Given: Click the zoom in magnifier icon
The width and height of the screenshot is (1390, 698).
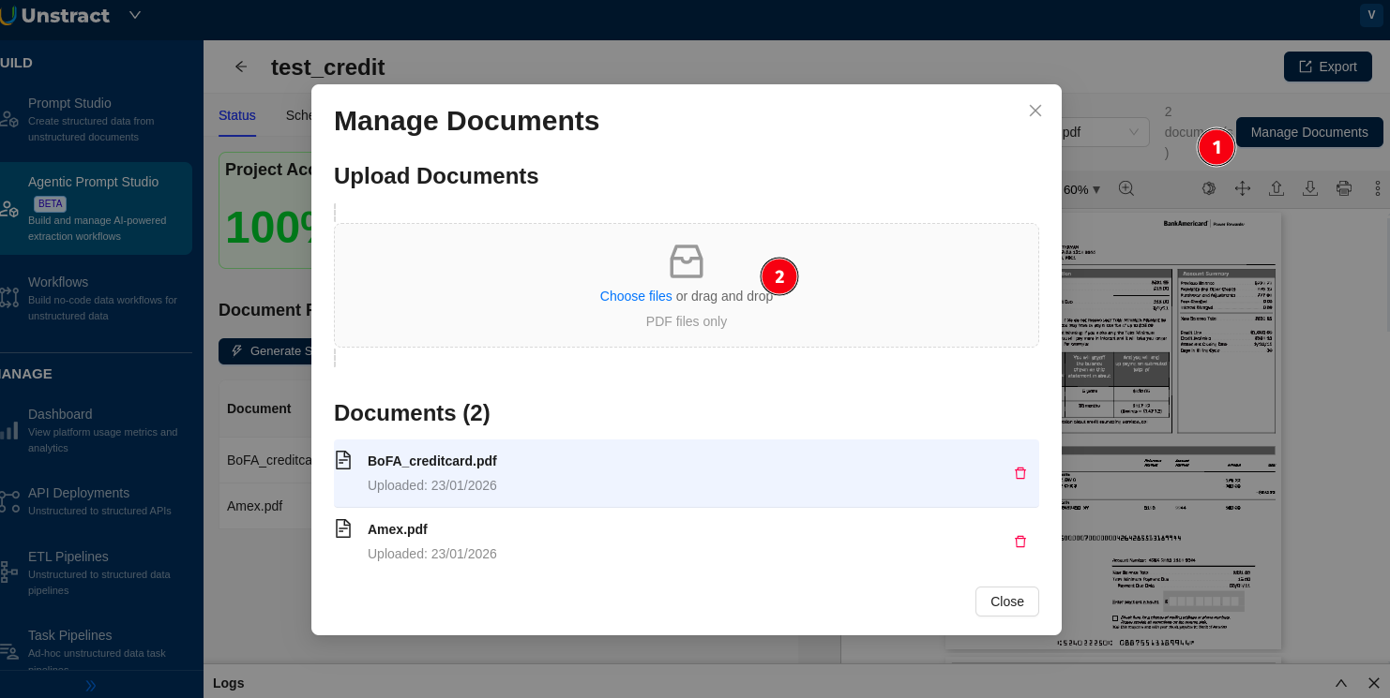Looking at the screenshot, I should point(1126,188).
